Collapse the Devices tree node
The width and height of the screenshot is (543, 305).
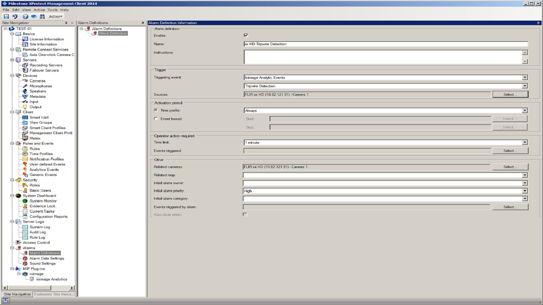(12, 76)
